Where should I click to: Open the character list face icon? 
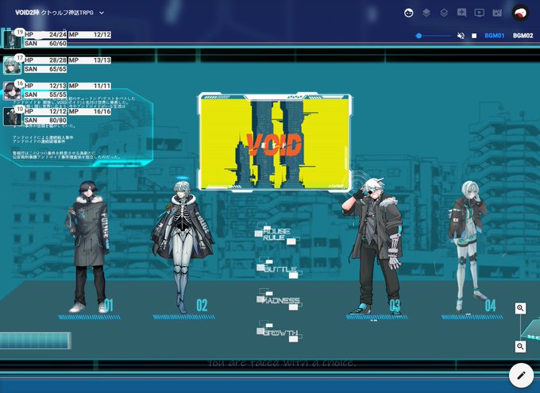408,13
